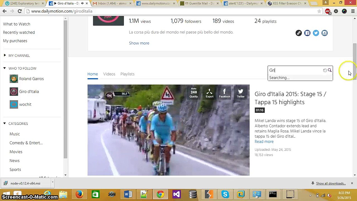Open Skype from the taskbar
This screenshot has width=357, height=201.
pos(225,194)
